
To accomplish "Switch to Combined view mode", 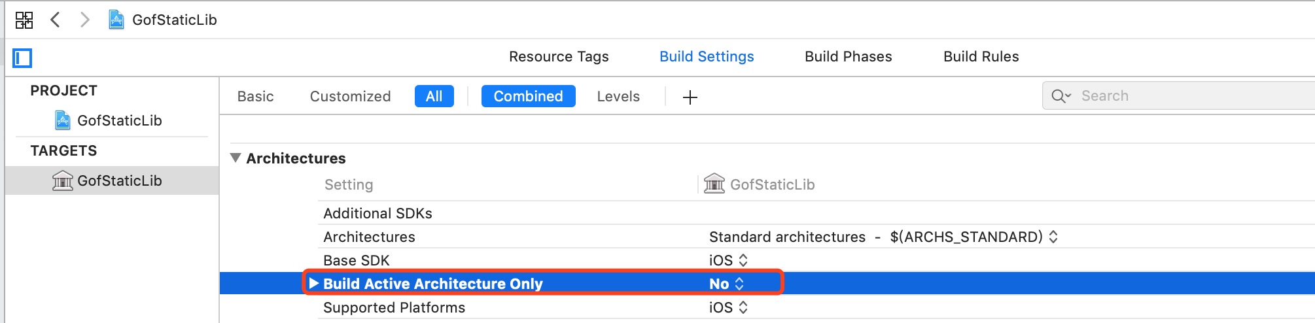I will (529, 96).
